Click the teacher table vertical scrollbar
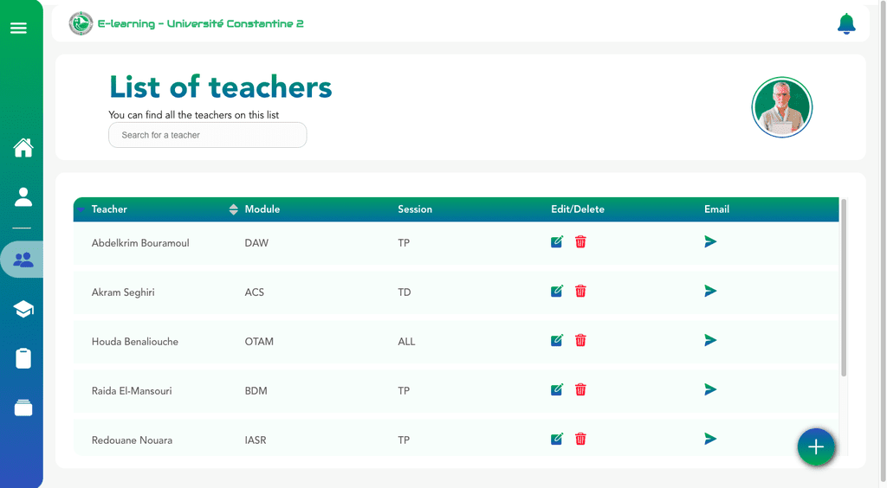Screen dimensions: 887x488 (844, 287)
